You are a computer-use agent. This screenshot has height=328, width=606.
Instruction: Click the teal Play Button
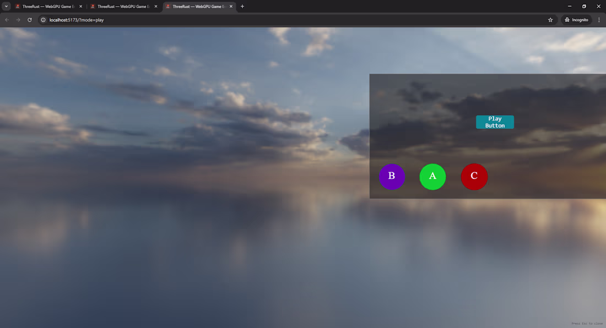click(495, 122)
